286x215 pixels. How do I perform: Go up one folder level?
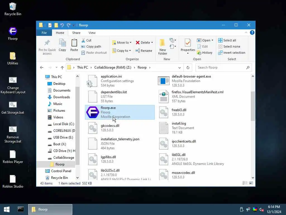tap(62, 68)
